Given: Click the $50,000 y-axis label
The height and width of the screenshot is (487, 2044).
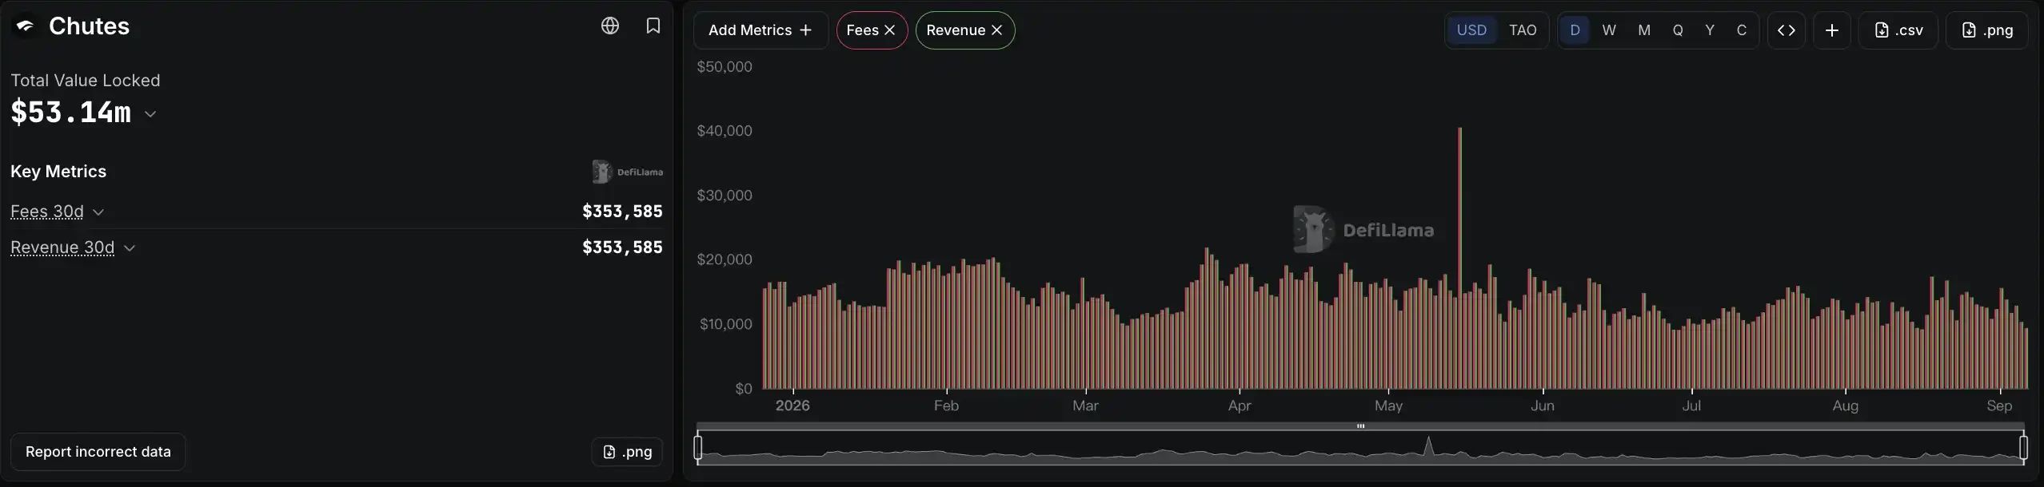Looking at the screenshot, I should coord(725,67).
